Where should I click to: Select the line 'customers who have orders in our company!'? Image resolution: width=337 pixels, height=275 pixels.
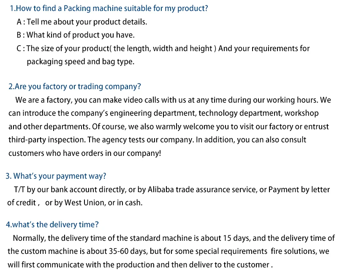(85, 153)
